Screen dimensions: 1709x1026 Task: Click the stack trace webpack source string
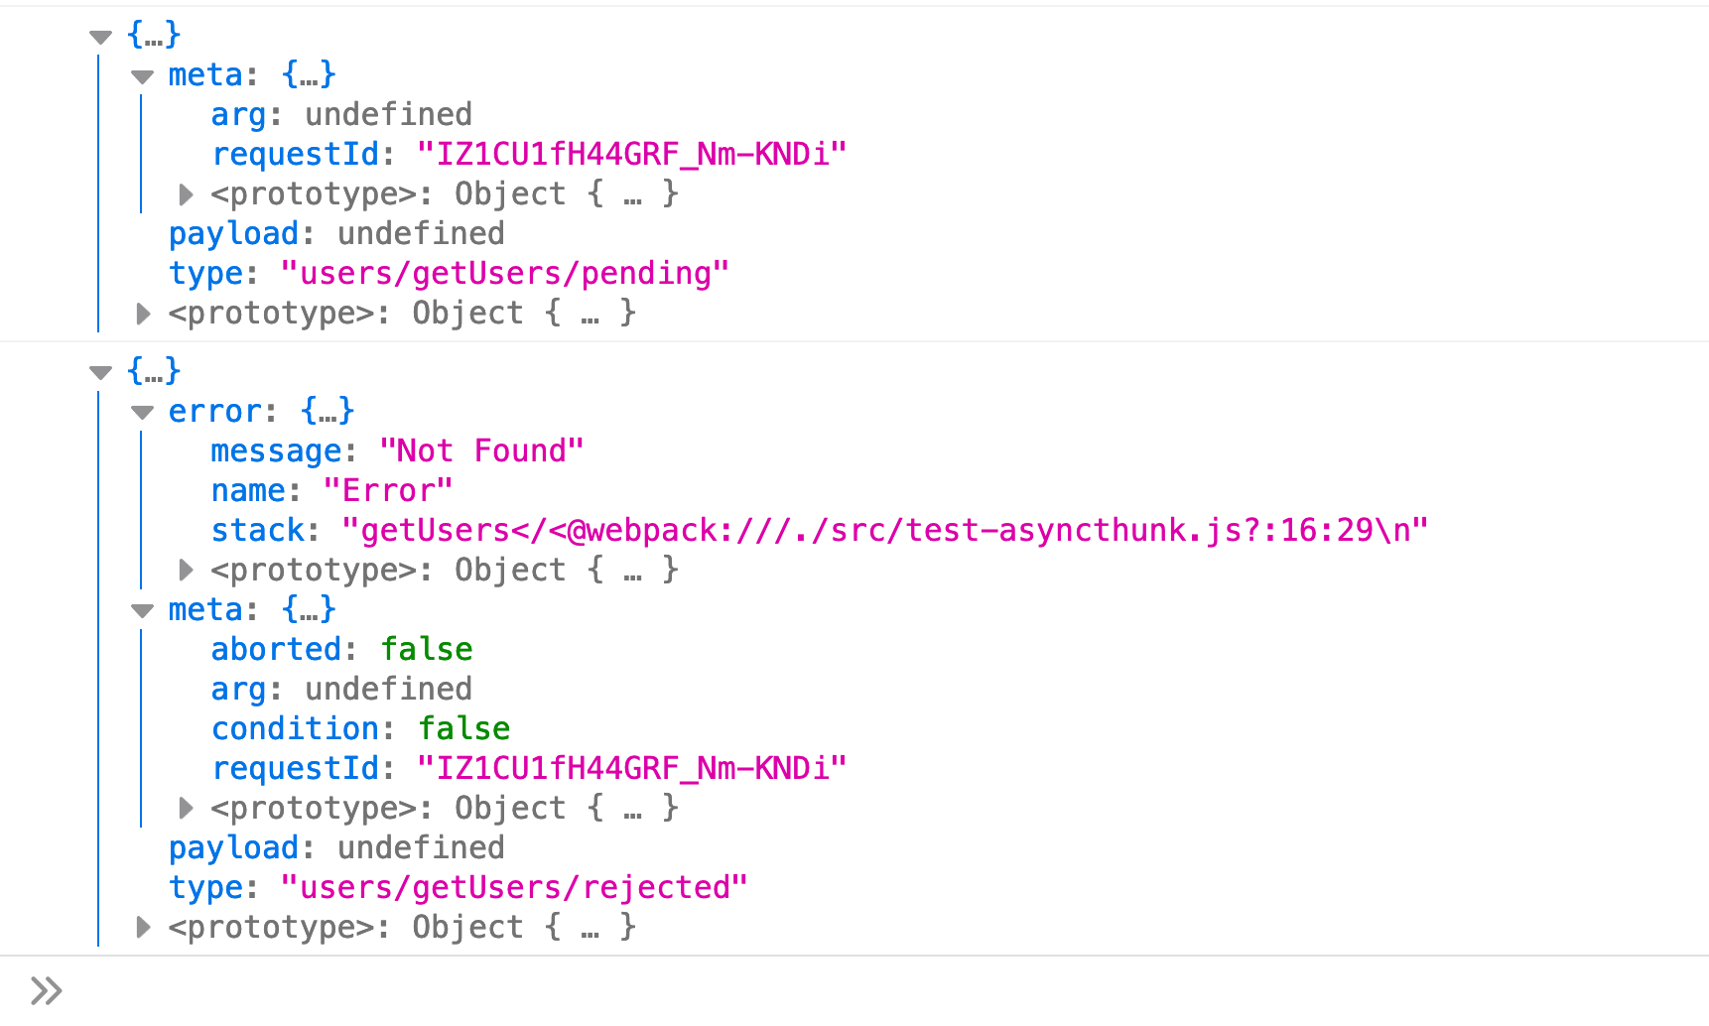(x=884, y=531)
